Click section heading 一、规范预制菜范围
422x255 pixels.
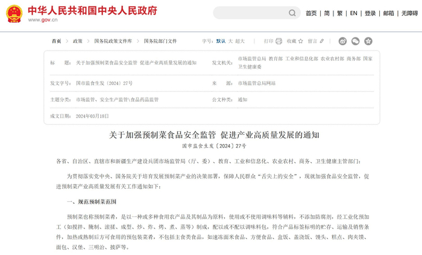[92, 201]
